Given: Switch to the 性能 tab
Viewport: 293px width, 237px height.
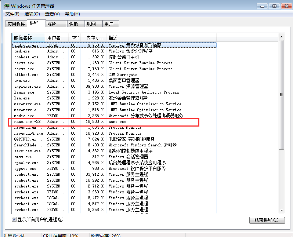Looking at the screenshot, I should coord(74,24).
